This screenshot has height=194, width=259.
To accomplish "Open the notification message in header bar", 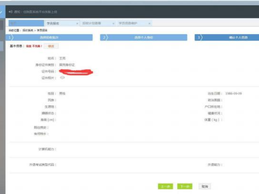I will [x=35, y=12].
